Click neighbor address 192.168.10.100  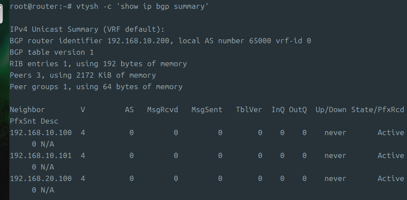pos(41,133)
